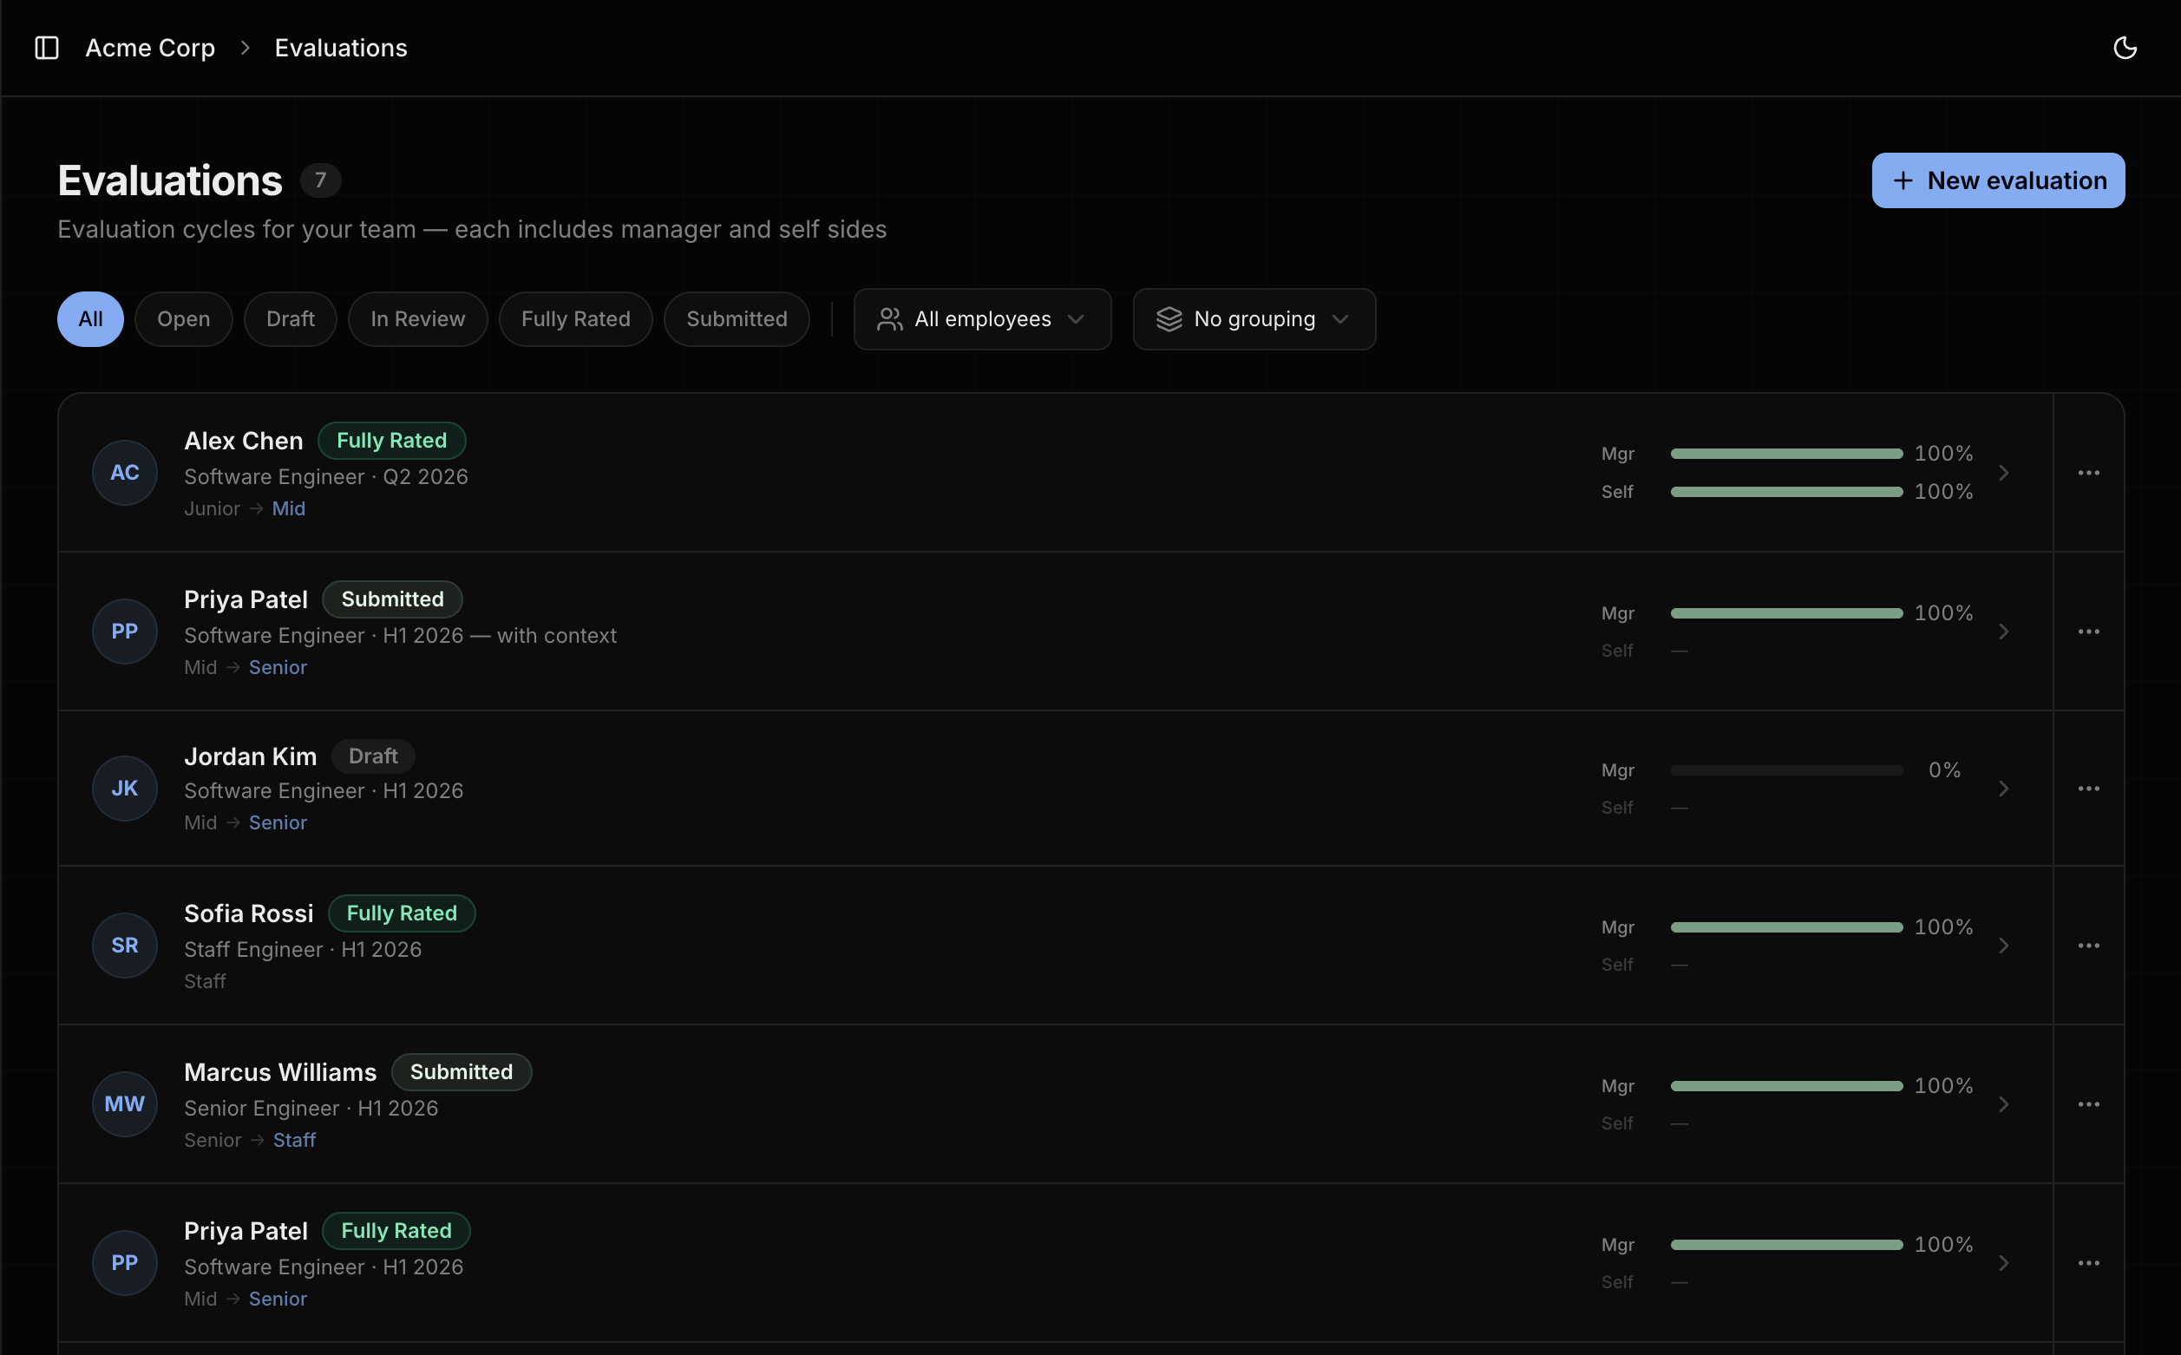Filter by Submitted status tab
The width and height of the screenshot is (2181, 1355).
737,319
